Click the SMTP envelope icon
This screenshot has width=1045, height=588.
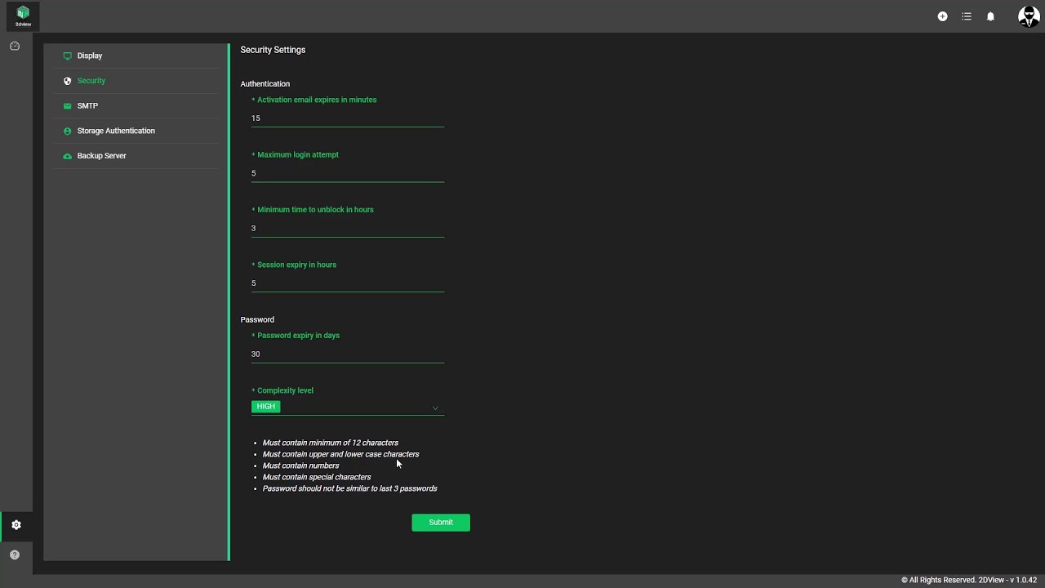click(x=68, y=106)
